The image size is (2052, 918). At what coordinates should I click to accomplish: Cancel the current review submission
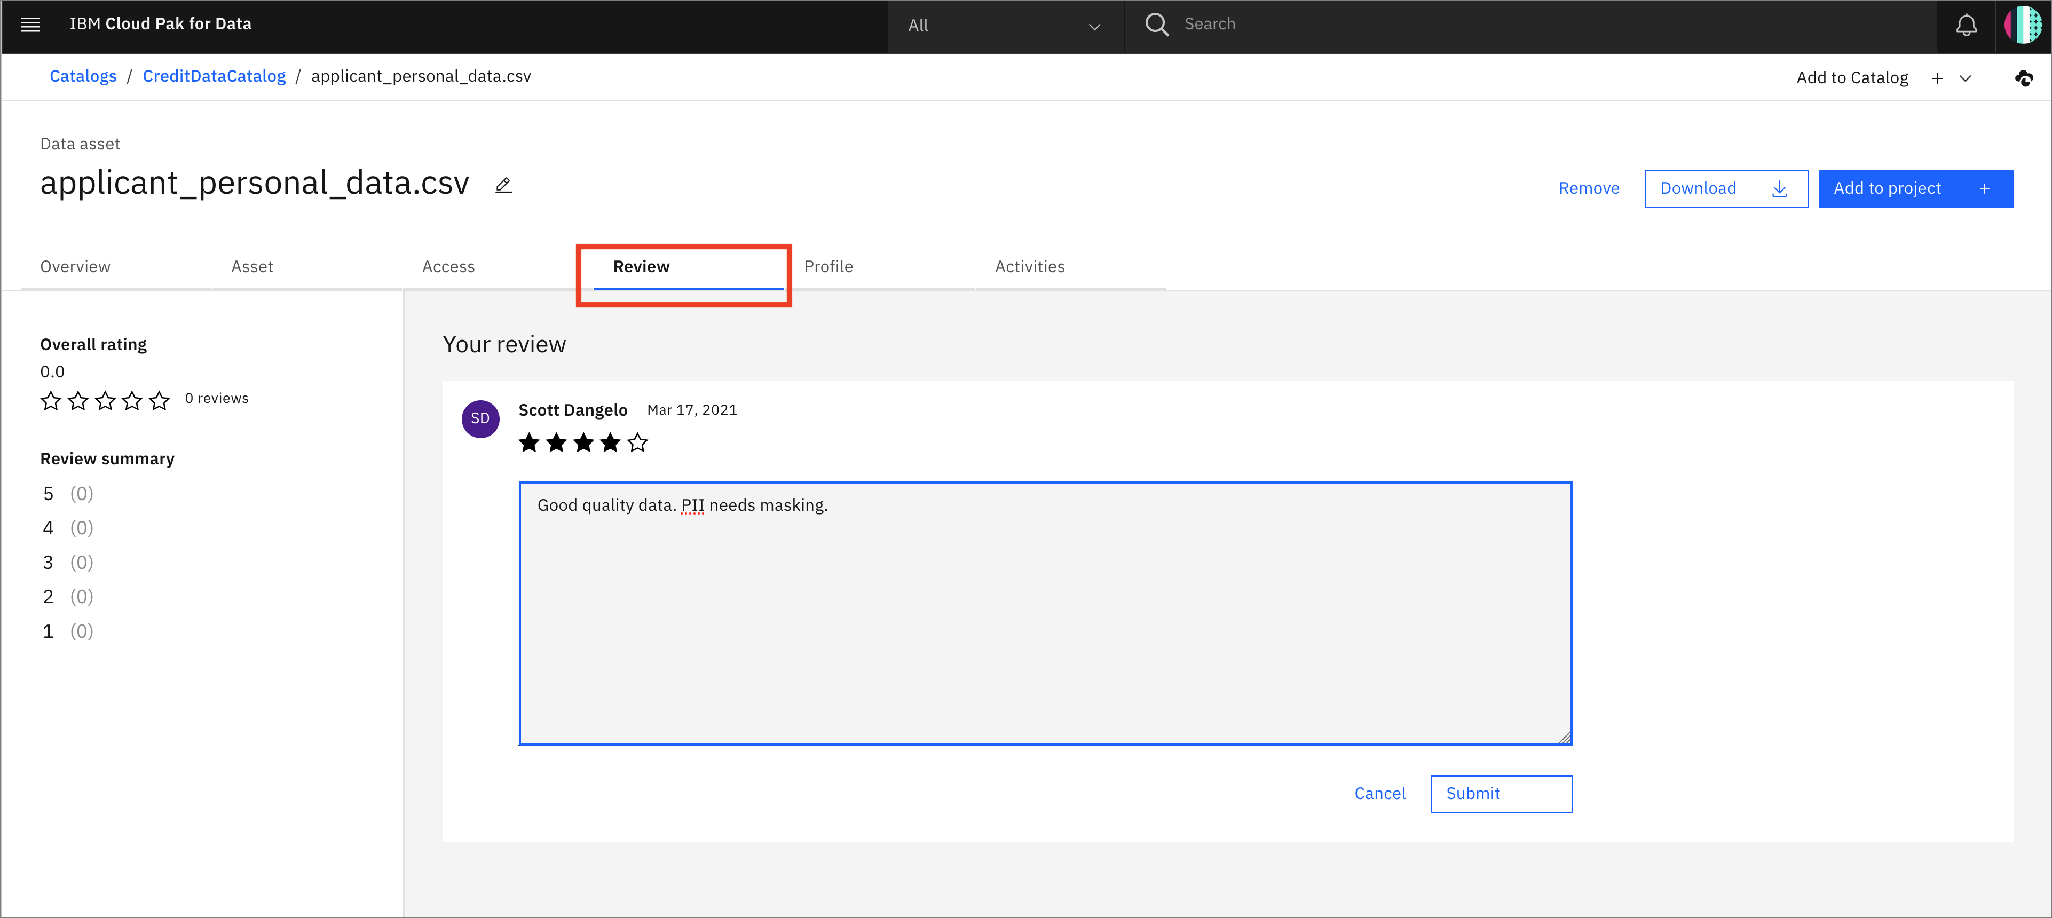pos(1380,793)
